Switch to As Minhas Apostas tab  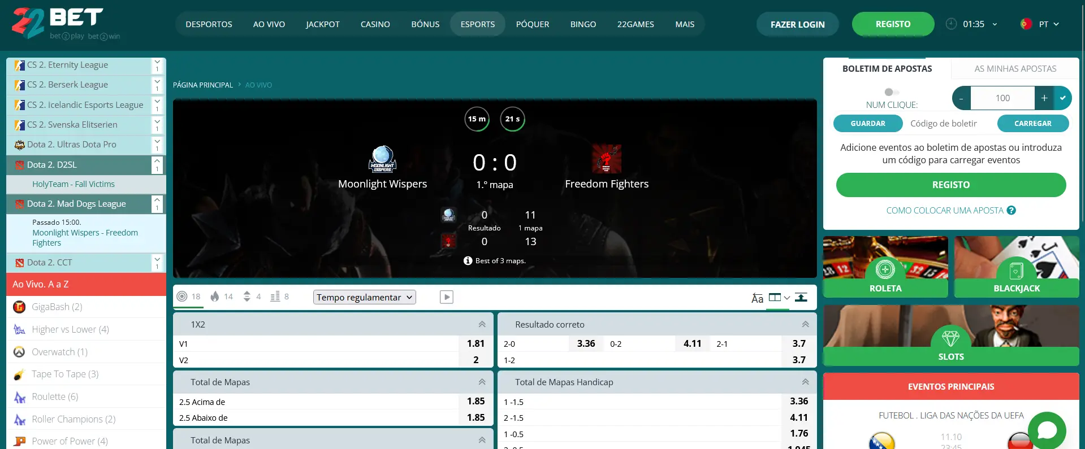tap(1015, 68)
